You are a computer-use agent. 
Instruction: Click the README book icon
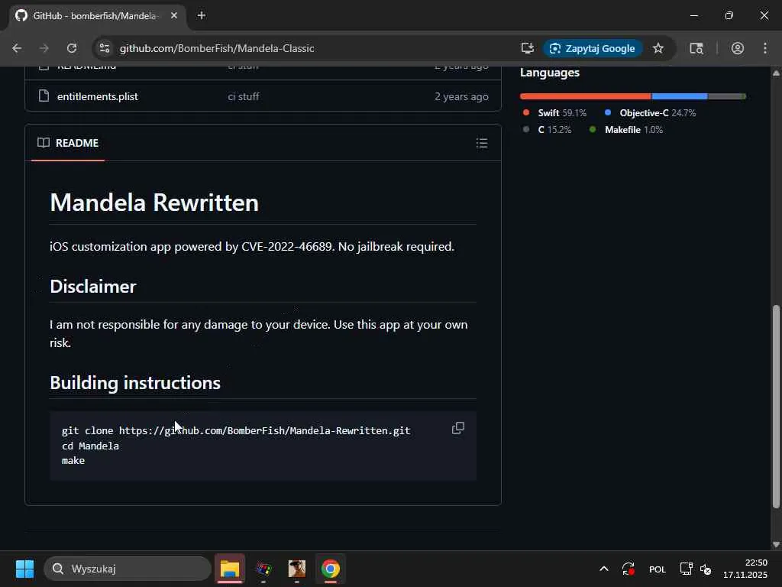coord(44,143)
